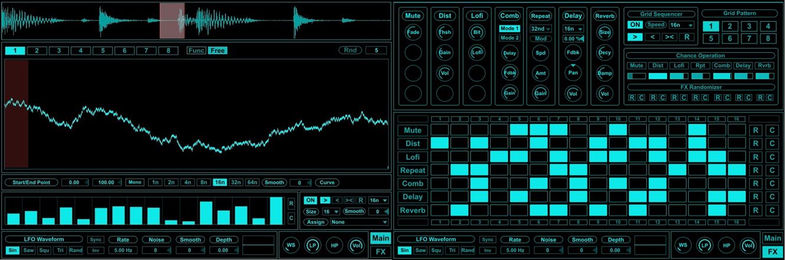
Task: Click the Pan knob in Delay section
Action: pyautogui.click(x=571, y=72)
